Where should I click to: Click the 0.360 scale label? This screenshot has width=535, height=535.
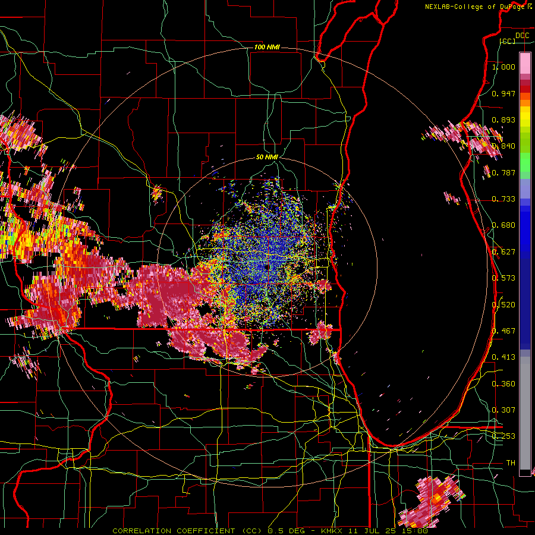[x=503, y=384]
